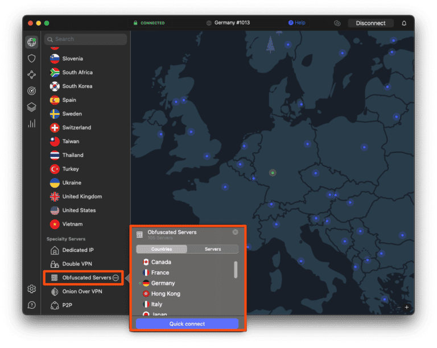Close the Obfuscated Servers popup

(x=235, y=232)
